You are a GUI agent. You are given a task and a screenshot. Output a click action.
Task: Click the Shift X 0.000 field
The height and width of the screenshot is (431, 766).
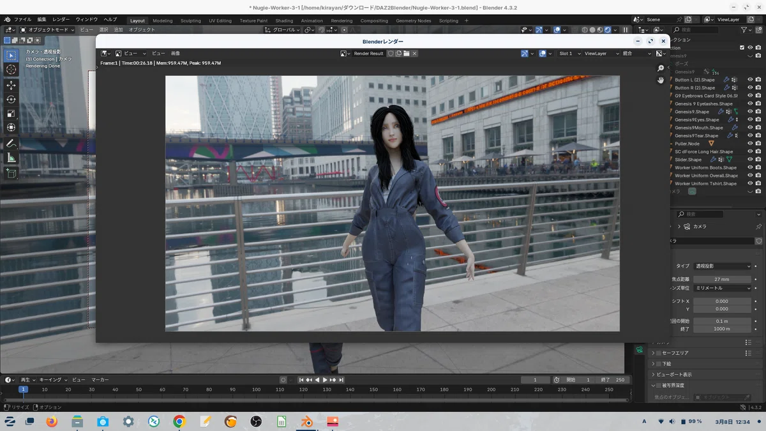722,301
